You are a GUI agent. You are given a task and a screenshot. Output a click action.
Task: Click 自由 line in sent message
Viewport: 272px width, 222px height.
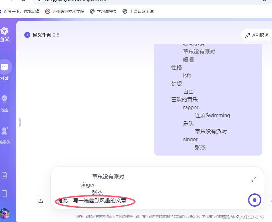188,92
